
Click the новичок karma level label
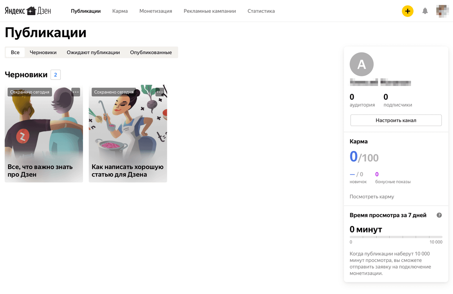358,182
